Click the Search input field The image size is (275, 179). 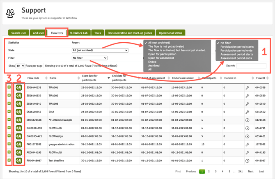click(251, 66)
